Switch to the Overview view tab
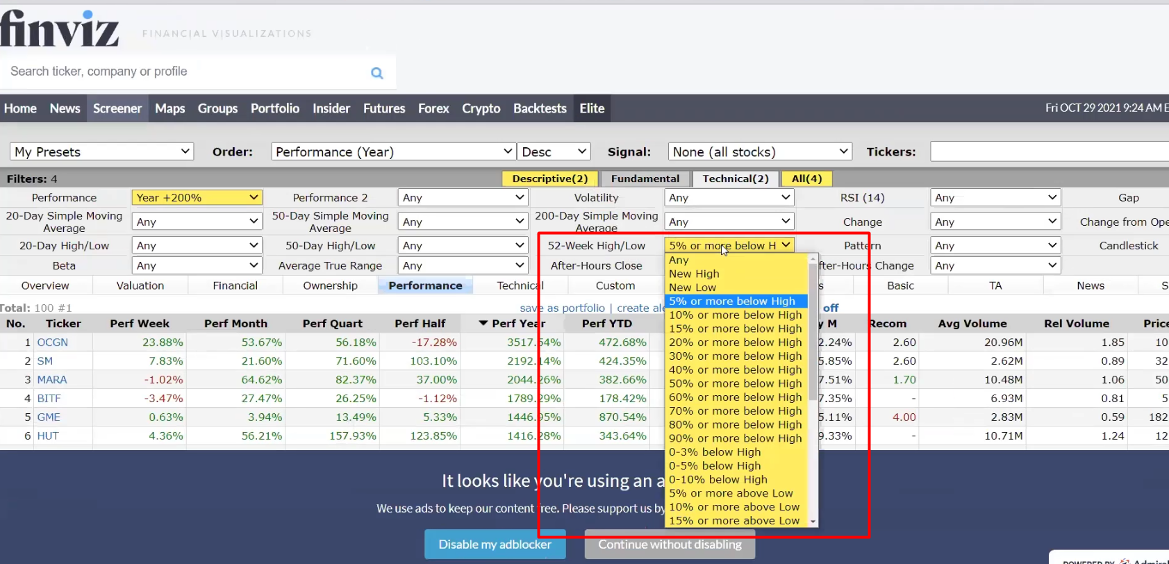This screenshot has height=564, width=1169. point(45,285)
